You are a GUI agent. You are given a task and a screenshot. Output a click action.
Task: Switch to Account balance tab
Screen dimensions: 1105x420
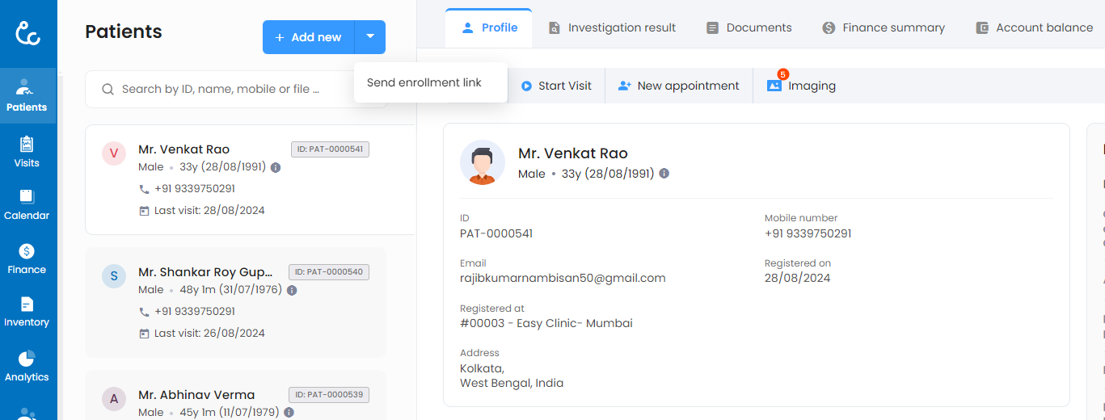coord(1034,27)
